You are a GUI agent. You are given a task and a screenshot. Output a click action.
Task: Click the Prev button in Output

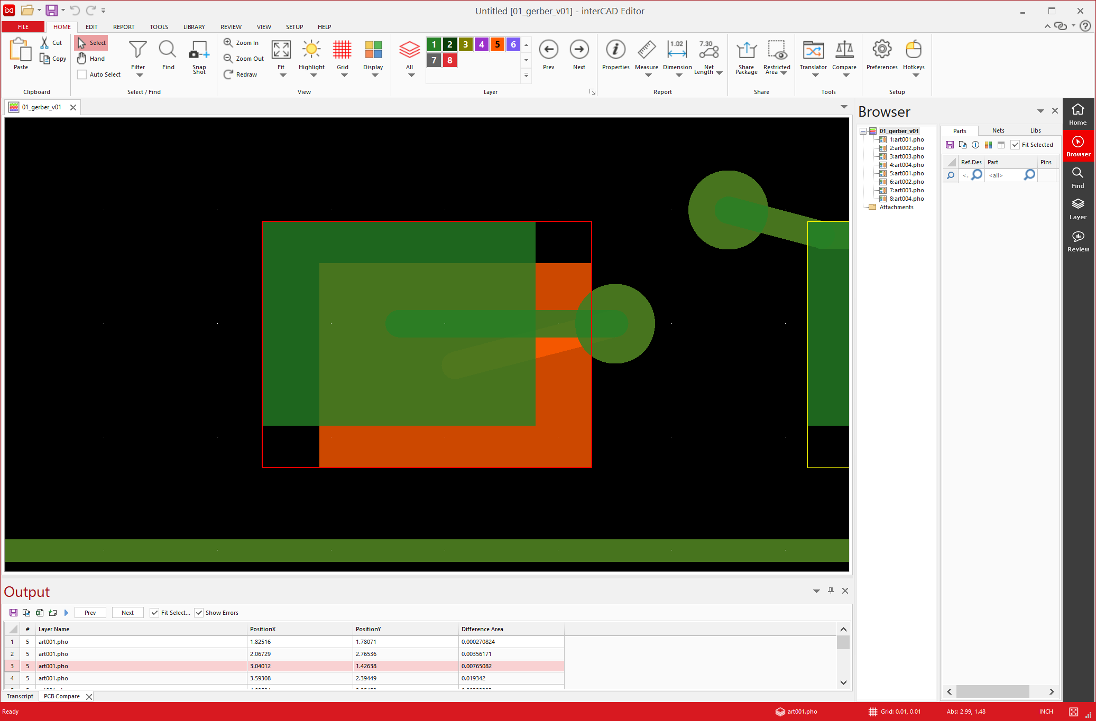90,613
